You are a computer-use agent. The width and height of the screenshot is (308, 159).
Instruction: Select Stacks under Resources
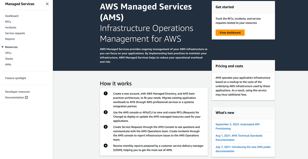(x=9, y=59)
